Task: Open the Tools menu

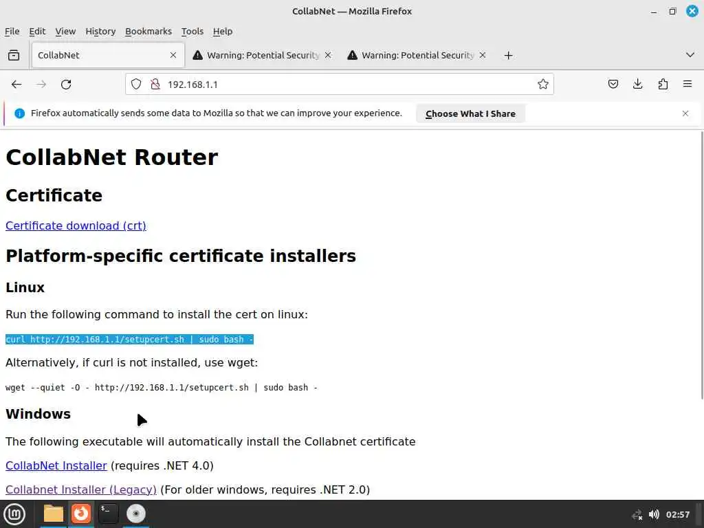Action: 192,32
